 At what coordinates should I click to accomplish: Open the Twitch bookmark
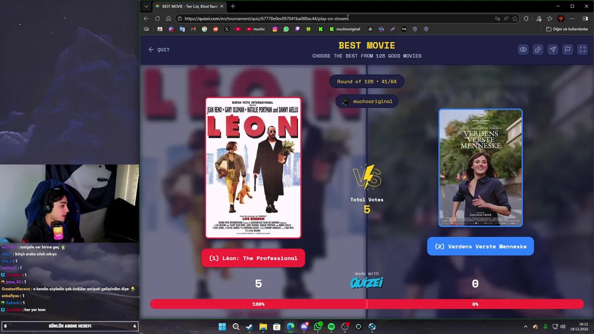click(297, 29)
